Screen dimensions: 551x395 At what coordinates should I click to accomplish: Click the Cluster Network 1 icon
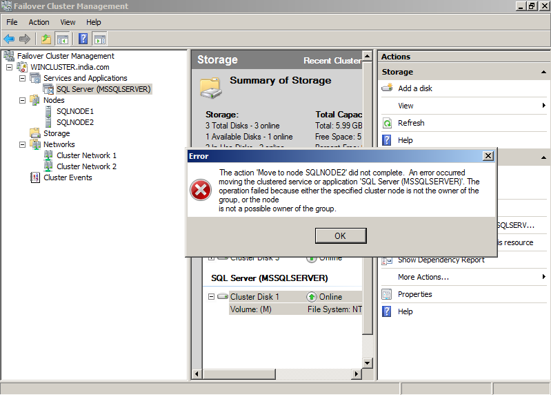click(x=48, y=155)
